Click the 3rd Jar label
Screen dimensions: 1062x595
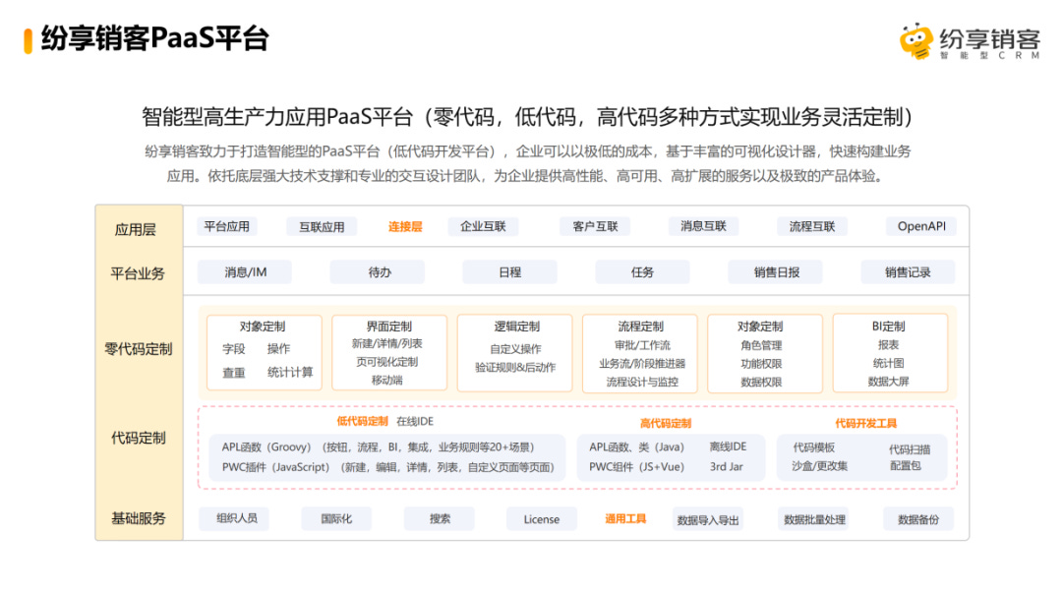tap(726, 466)
